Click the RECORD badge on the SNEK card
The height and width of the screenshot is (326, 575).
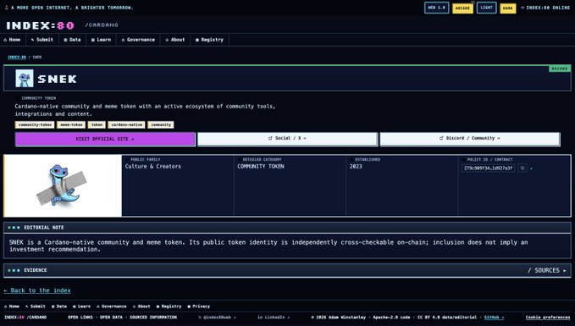click(560, 69)
